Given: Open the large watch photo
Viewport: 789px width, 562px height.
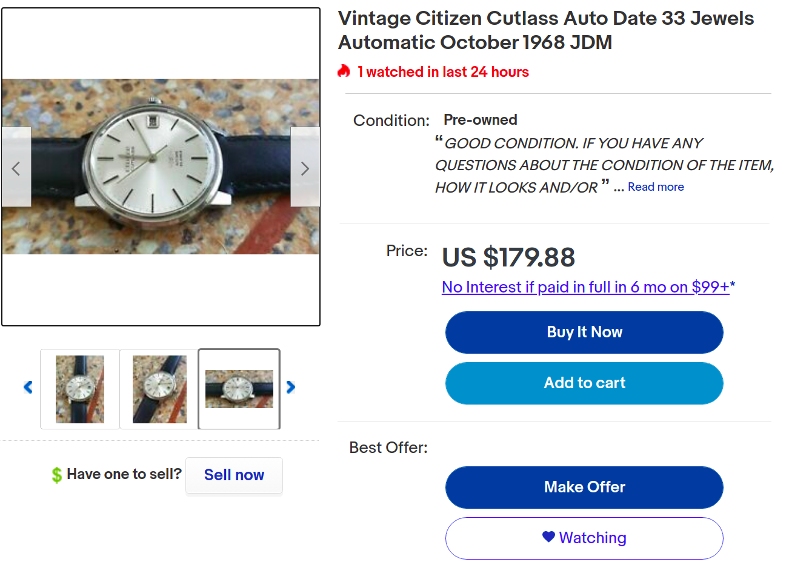Looking at the screenshot, I should [161, 167].
